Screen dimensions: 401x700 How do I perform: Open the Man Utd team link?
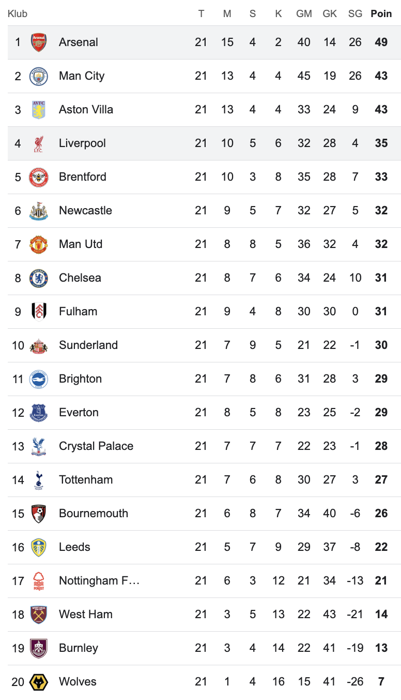(81, 244)
